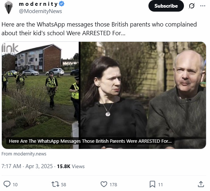Click the blue verified badge
The height and width of the screenshot is (191, 210).
point(62,4)
